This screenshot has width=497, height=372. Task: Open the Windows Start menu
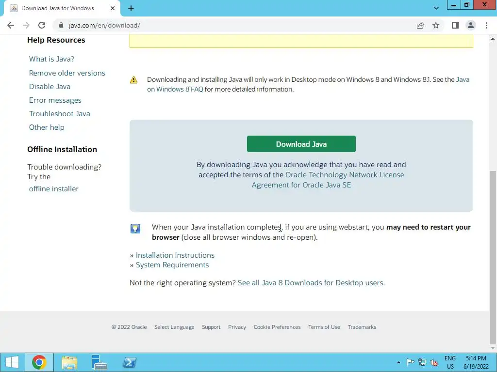[12, 362]
